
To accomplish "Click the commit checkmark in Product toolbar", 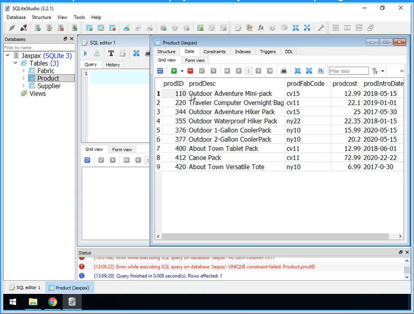I will click(x=202, y=71).
